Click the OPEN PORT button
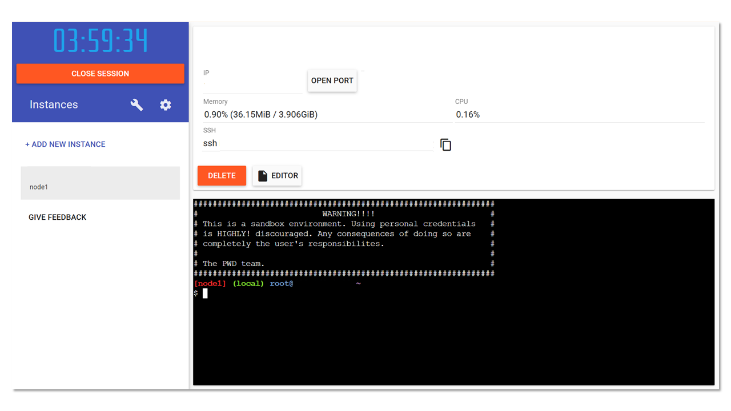This screenshot has height=411, width=731. 332,80
